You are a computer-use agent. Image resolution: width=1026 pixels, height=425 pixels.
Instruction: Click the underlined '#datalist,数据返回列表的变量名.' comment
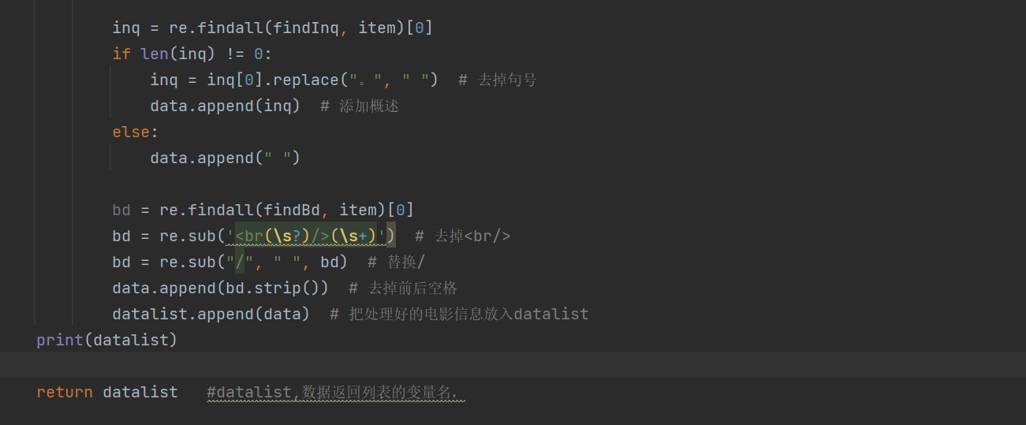click(x=336, y=393)
